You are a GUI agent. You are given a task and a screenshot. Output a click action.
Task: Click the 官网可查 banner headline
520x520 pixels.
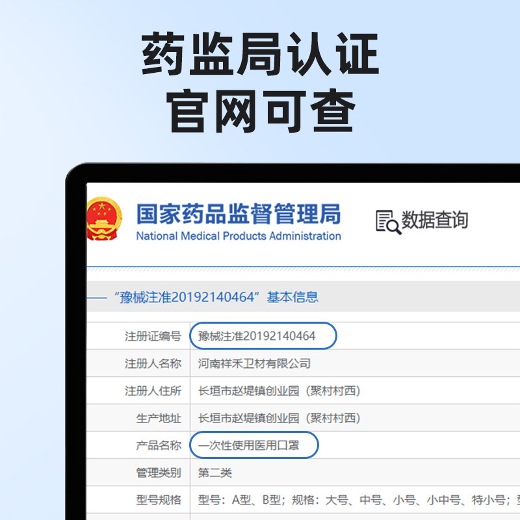point(261,110)
